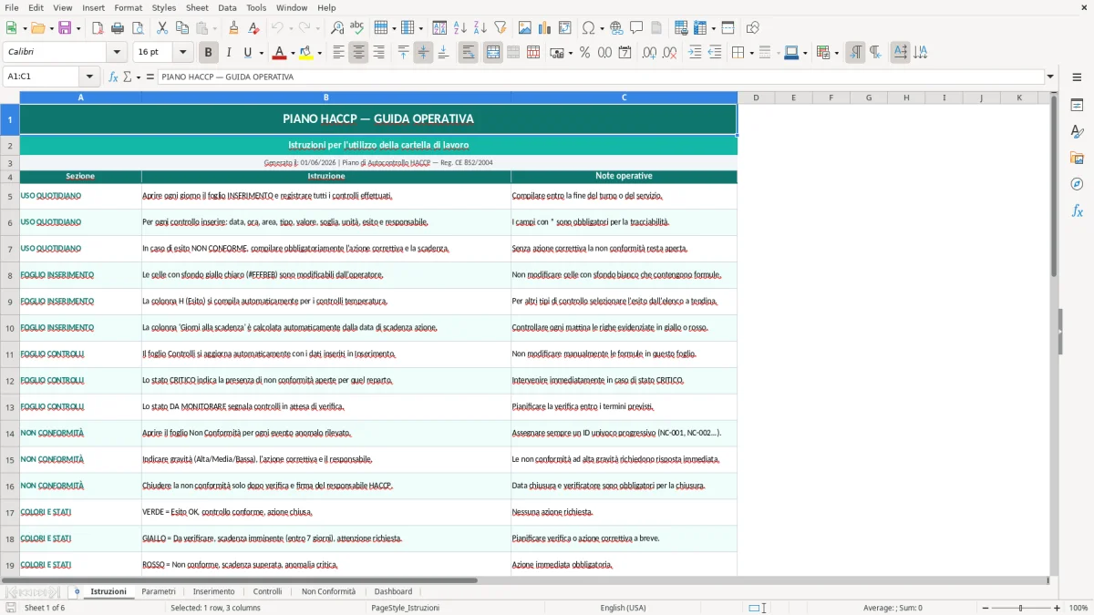Click the formula input line

coord(601,77)
